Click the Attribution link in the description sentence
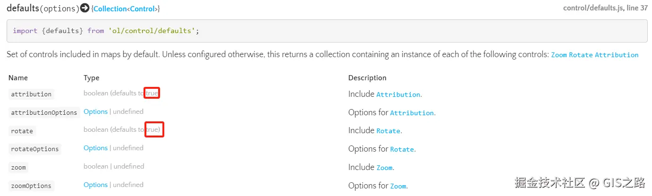The height and width of the screenshot is (196, 652). pos(616,55)
